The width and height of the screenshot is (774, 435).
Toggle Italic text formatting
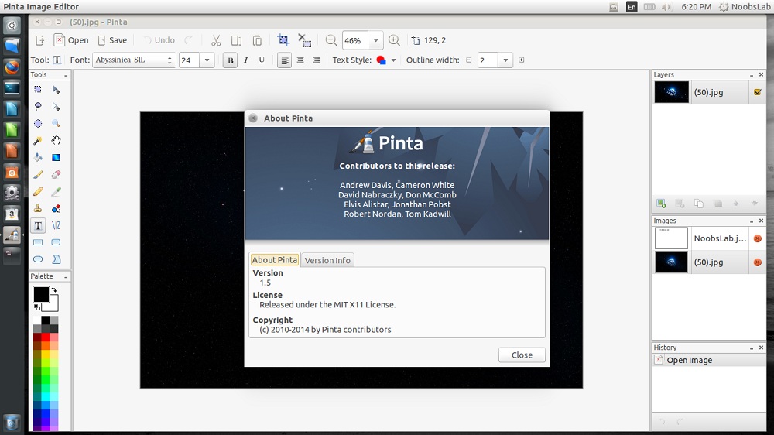coord(245,60)
